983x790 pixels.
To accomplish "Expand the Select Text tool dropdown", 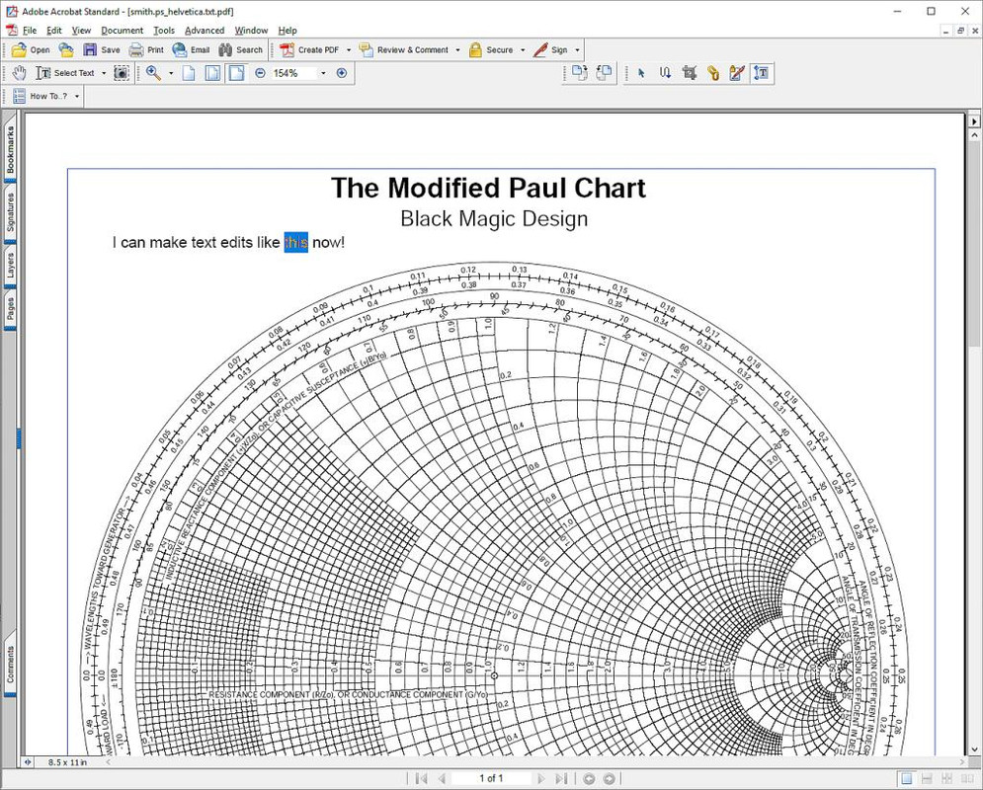I will 104,73.
